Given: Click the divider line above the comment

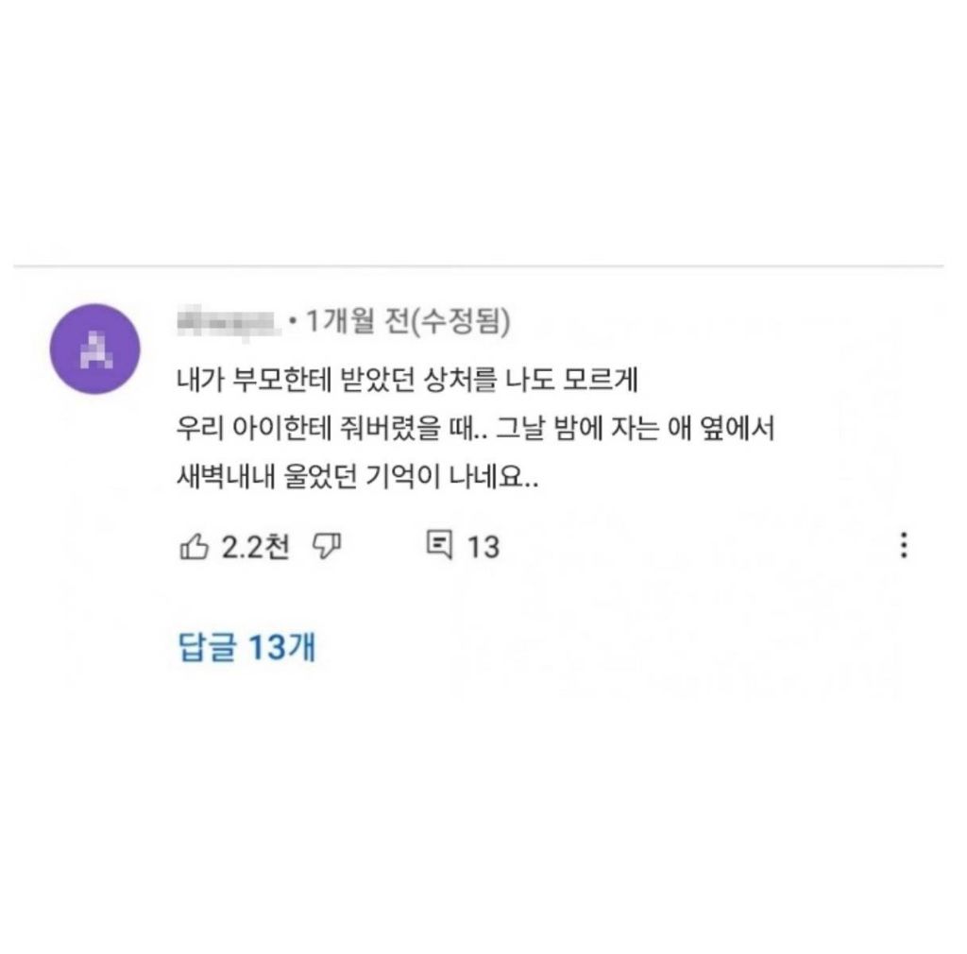Looking at the screenshot, I should pyautogui.click(x=479, y=266).
